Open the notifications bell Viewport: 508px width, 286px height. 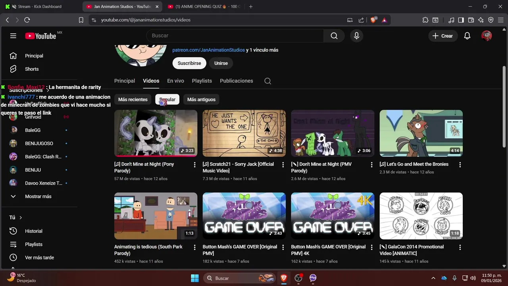pos(467,36)
